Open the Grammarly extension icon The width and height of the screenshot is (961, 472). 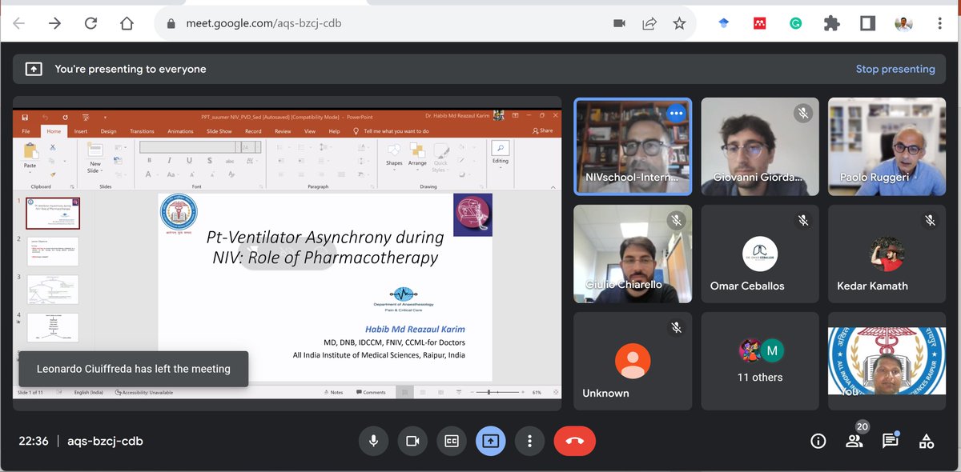(x=795, y=23)
